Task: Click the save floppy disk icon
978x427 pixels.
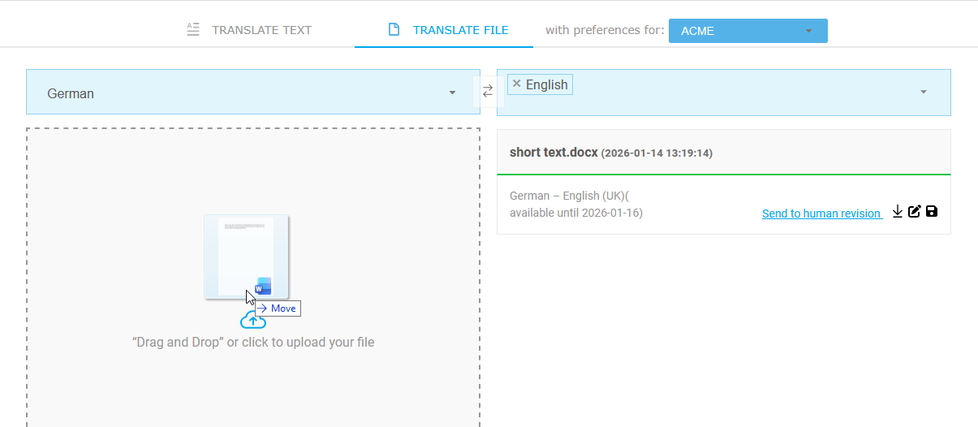Action: [932, 212]
